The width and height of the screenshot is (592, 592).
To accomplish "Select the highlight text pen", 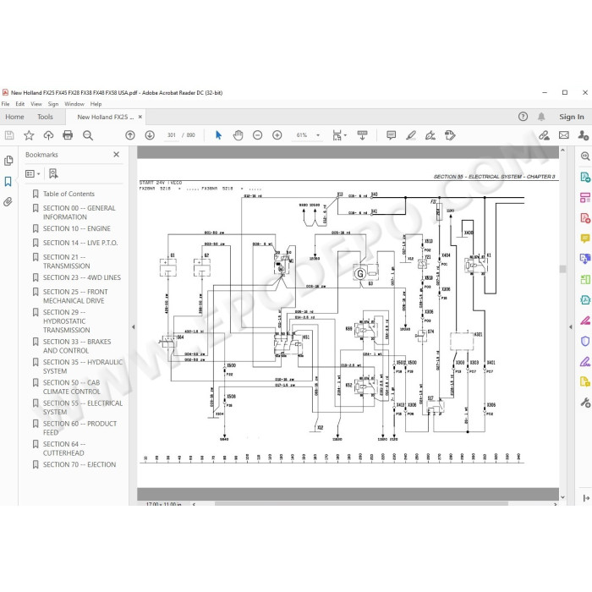I will point(411,135).
